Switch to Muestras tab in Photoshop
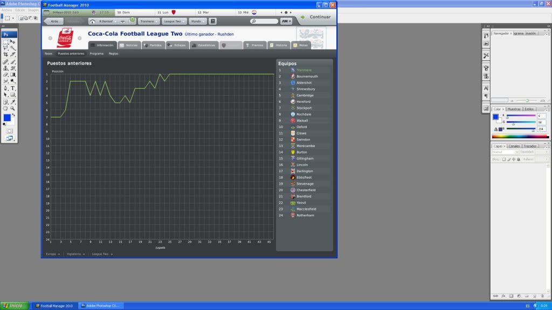 (514, 109)
